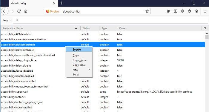Reload the current page

19,11
